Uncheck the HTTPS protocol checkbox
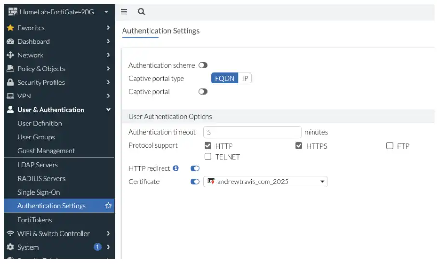Viewport: 437px width, 264px height. tap(299, 146)
